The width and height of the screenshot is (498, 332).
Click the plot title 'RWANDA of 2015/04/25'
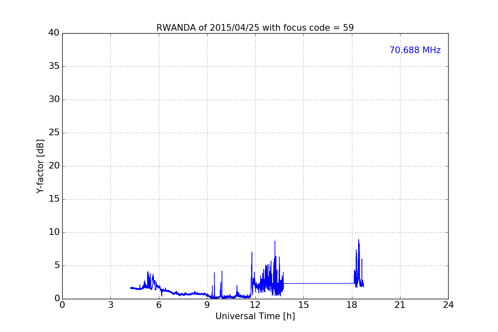255,28
